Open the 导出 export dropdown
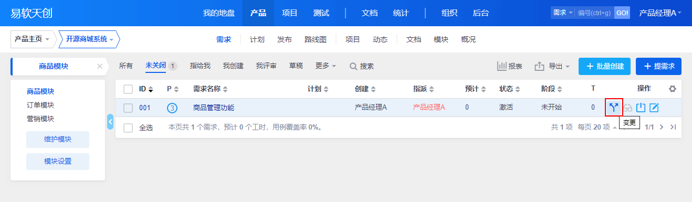 coord(552,66)
